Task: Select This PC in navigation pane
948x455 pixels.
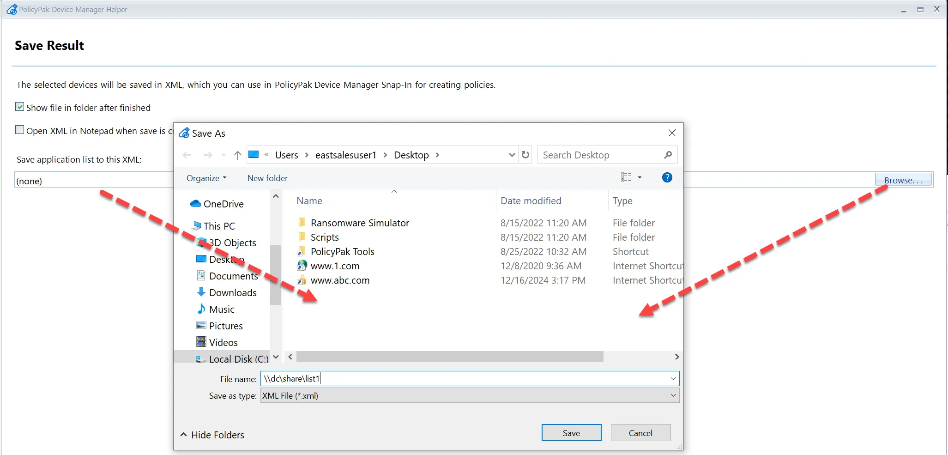Action: [x=213, y=226]
